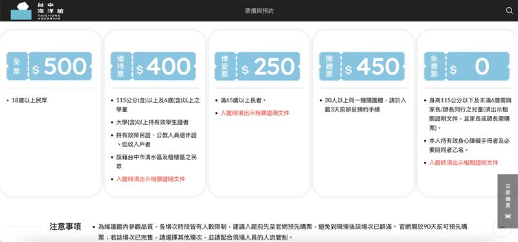Select the $450 團體票 ticket graphic
Screen dimensions: 518x242
(362, 67)
